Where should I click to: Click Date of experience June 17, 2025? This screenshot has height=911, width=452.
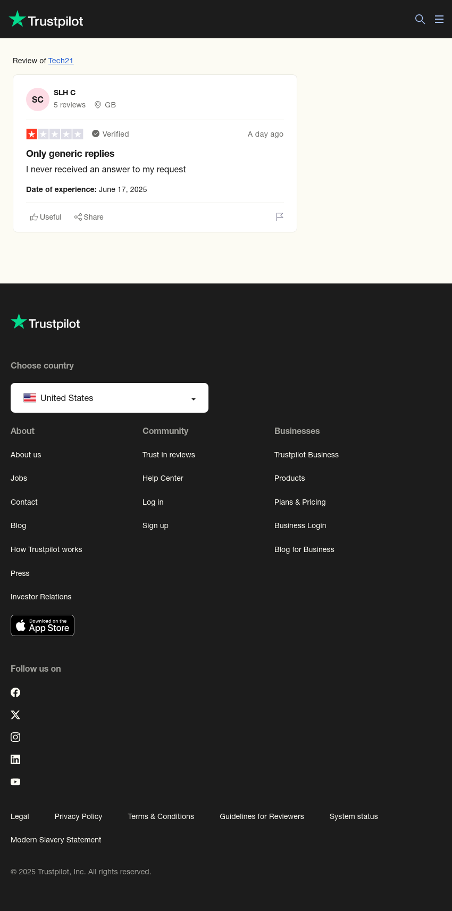87,189
